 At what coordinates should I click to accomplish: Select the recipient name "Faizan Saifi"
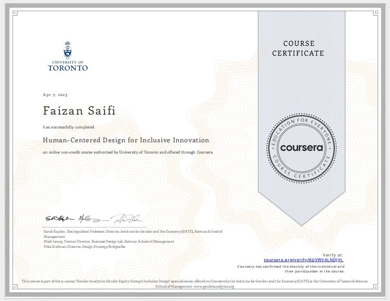[79, 111]
